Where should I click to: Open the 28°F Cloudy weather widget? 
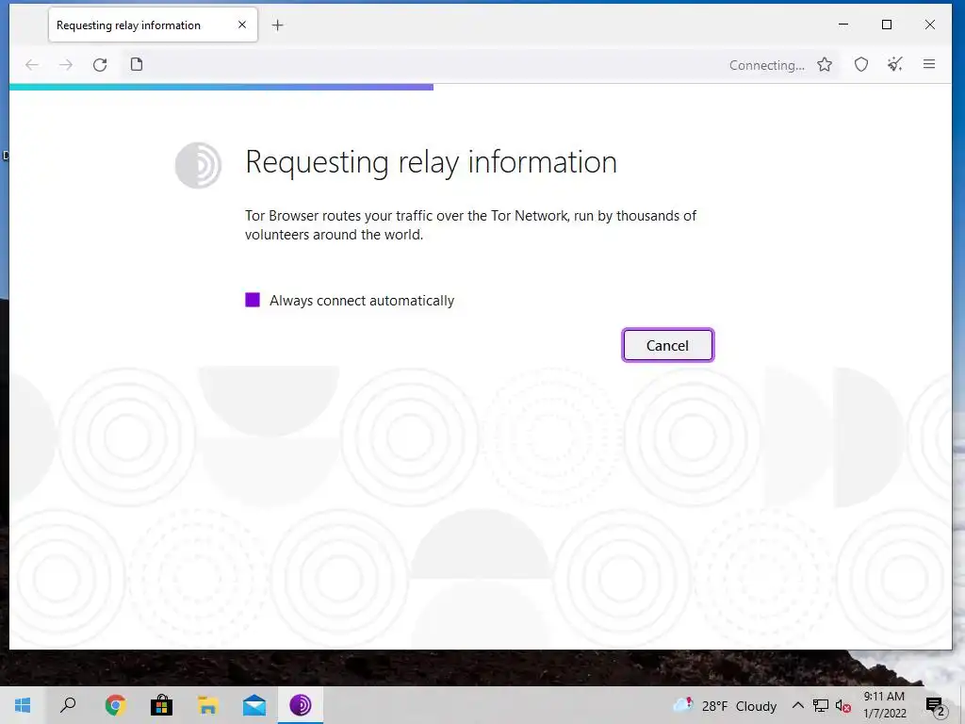coord(725,705)
